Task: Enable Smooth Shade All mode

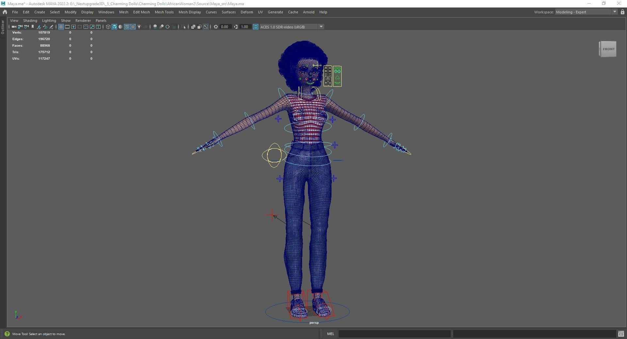Action: (114, 27)
